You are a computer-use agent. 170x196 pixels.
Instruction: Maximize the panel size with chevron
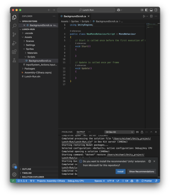tap(151, 132)
